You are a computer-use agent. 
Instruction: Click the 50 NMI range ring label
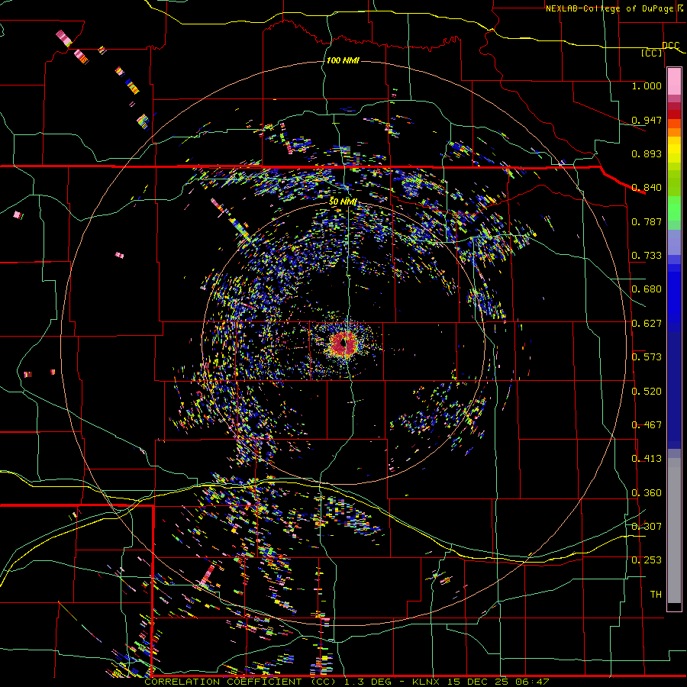[x=343, y=202]
